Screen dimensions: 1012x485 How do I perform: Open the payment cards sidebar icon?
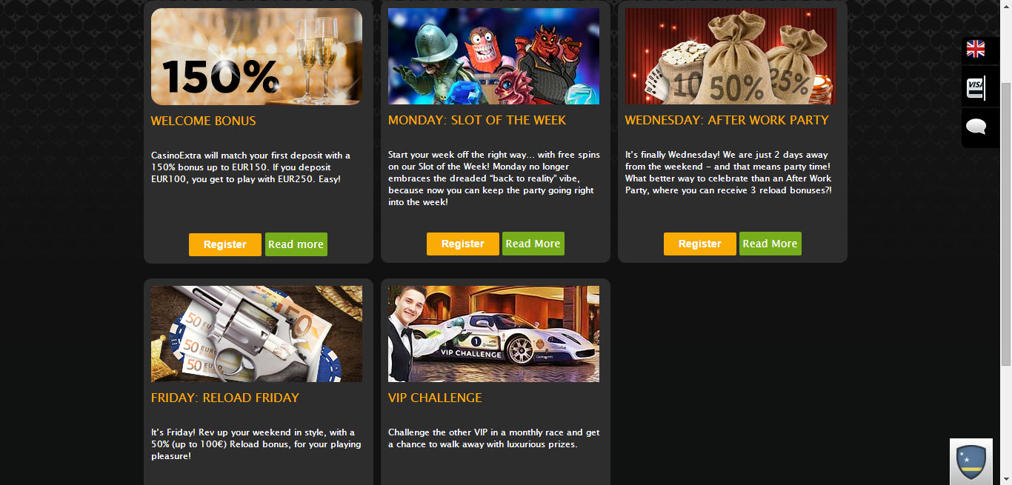pyautogui.click(x=976, y=88)
